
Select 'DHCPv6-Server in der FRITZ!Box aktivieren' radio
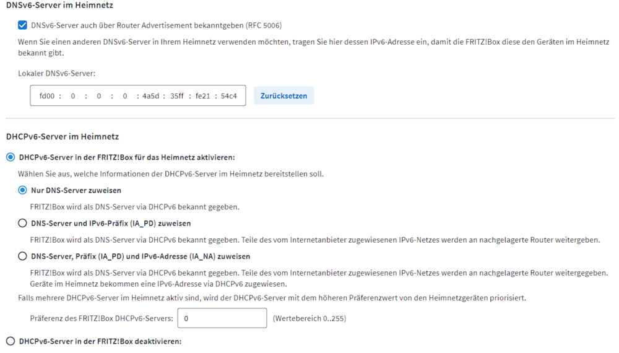click(11, 158)
